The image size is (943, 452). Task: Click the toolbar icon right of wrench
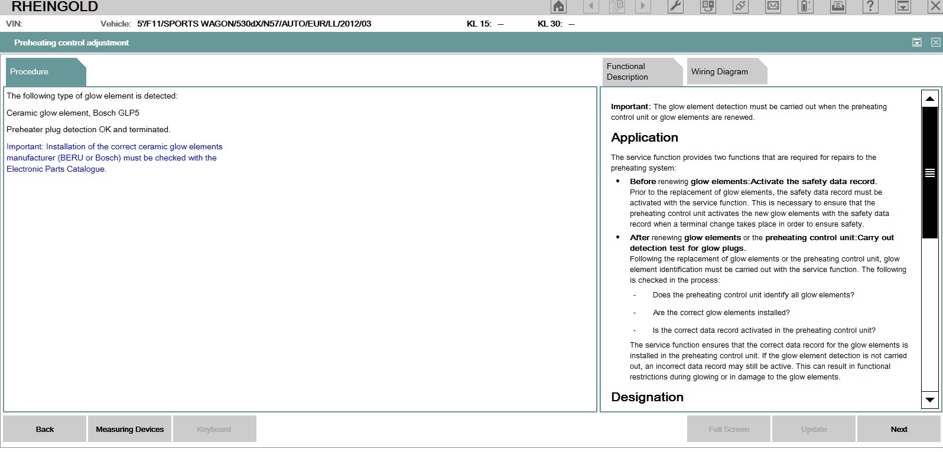(x=708, y=6)
